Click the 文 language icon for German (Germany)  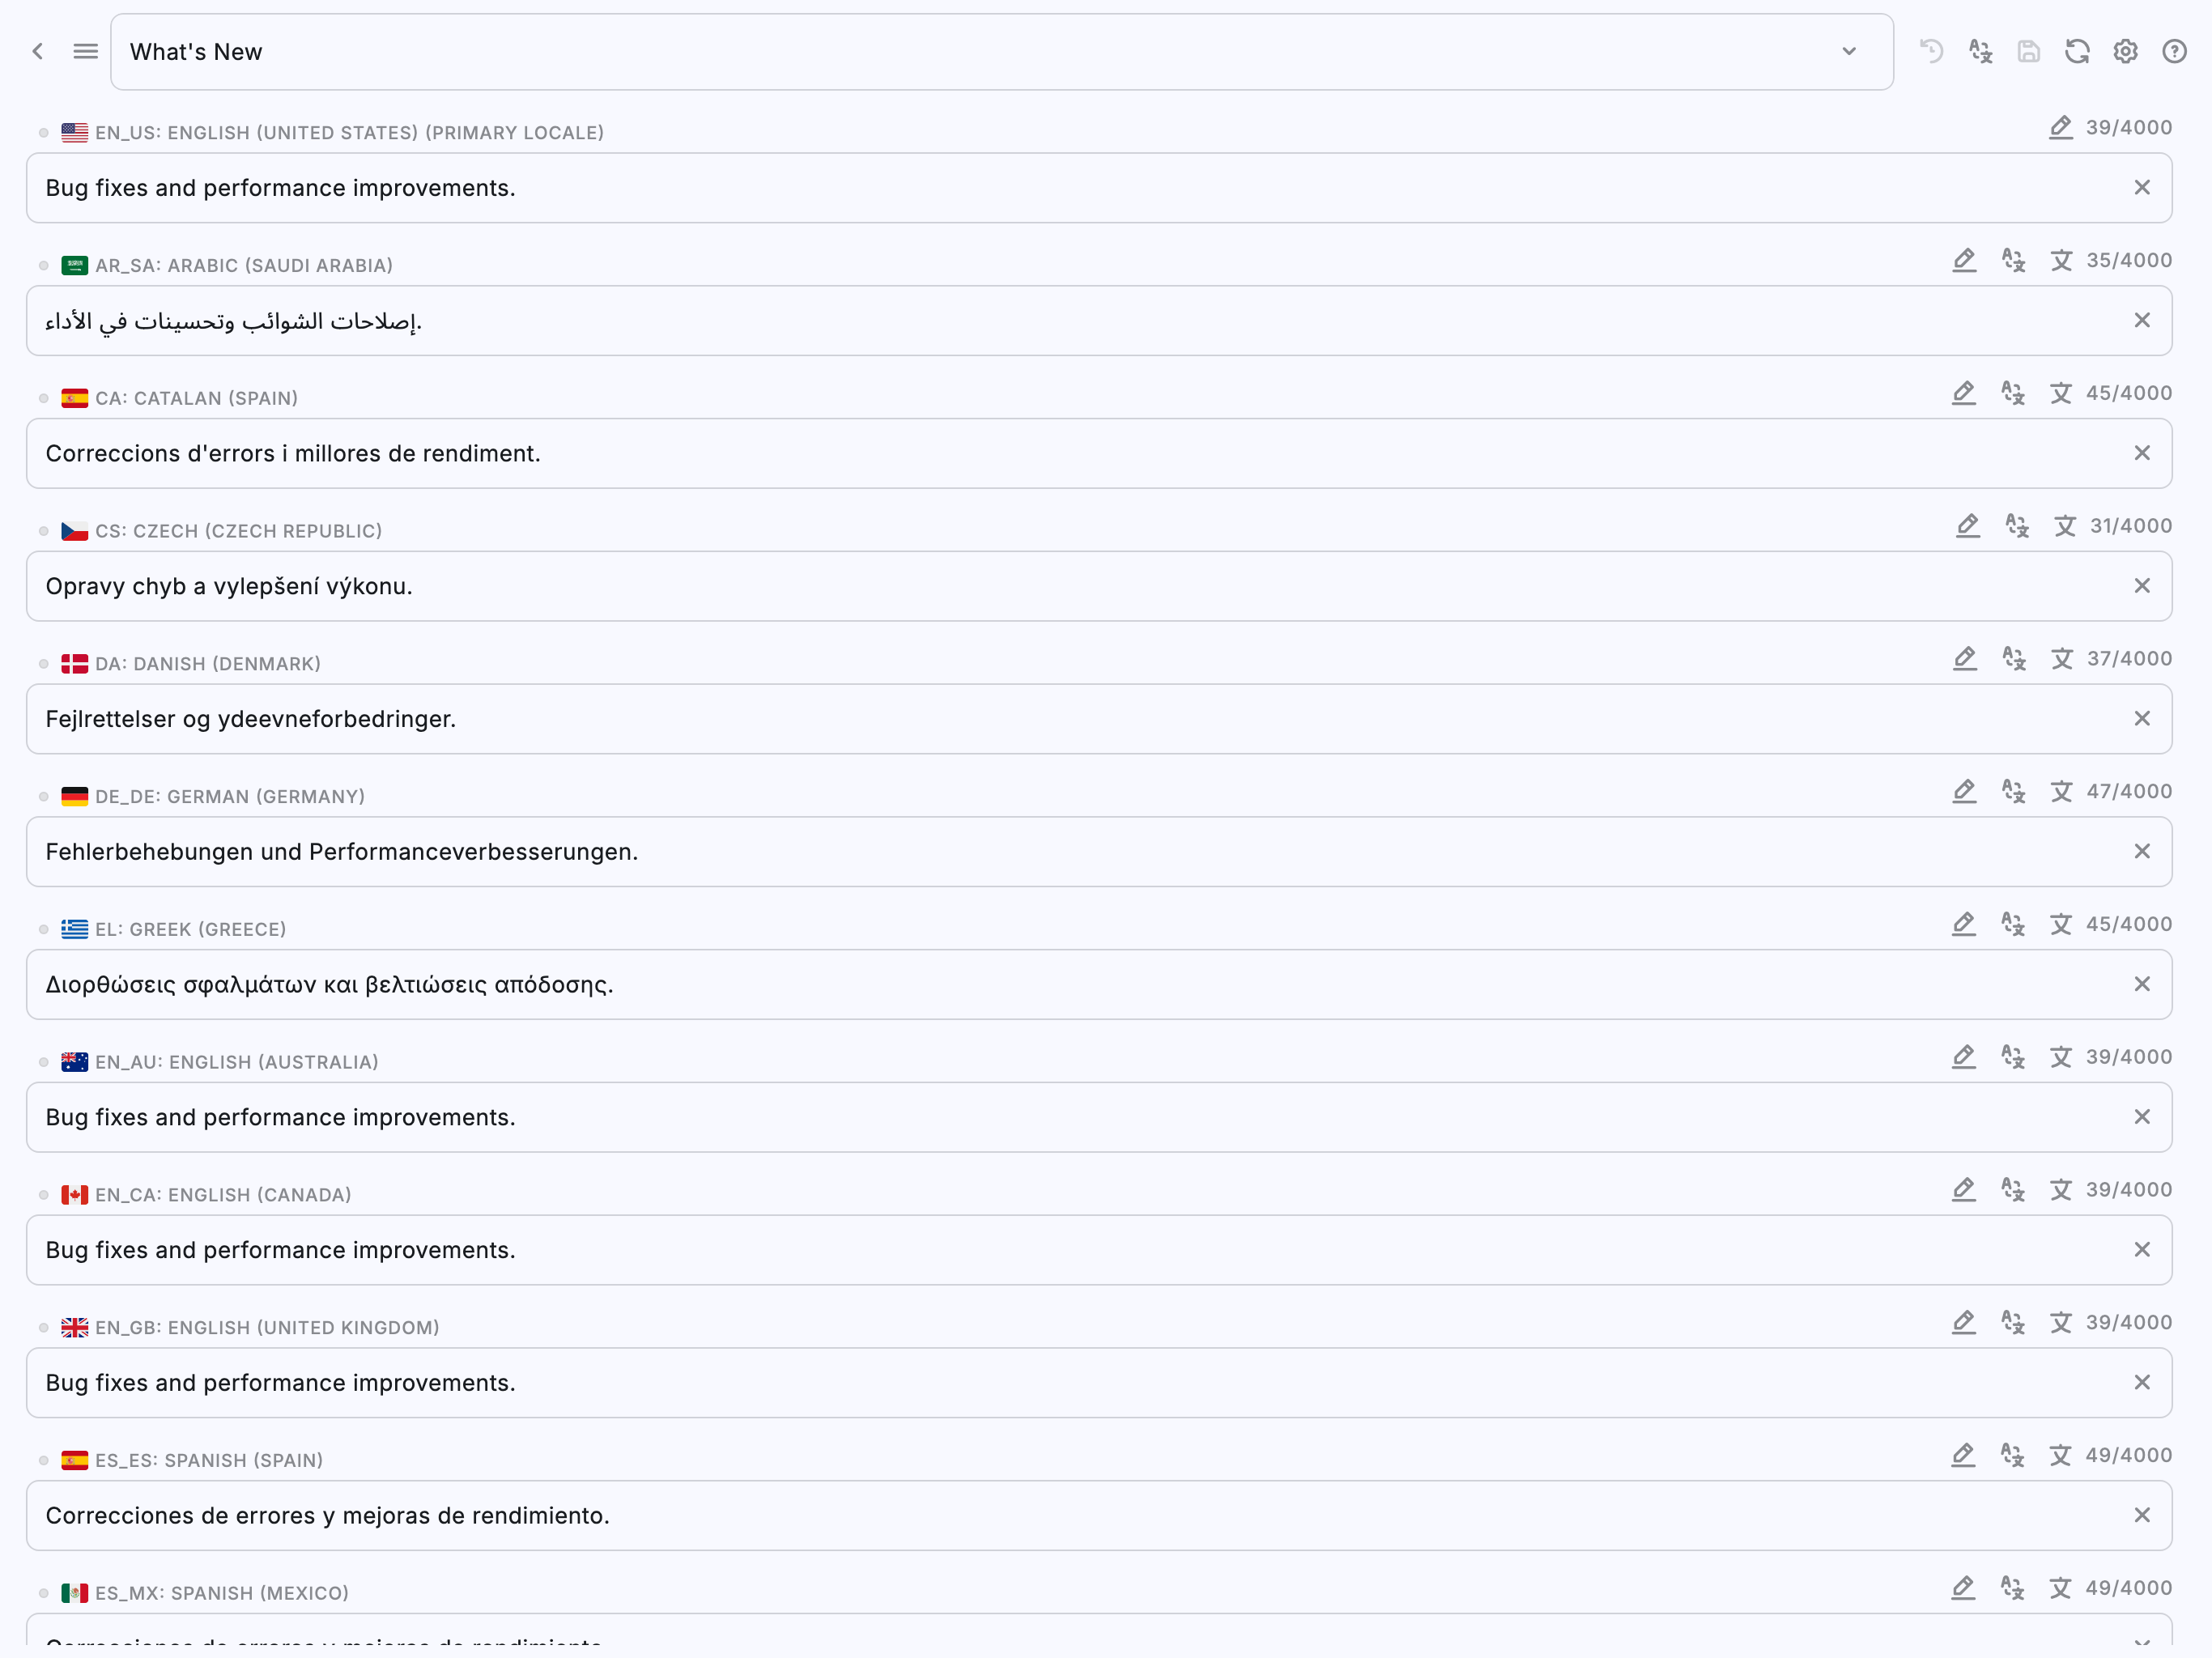tap(2061, 791)
